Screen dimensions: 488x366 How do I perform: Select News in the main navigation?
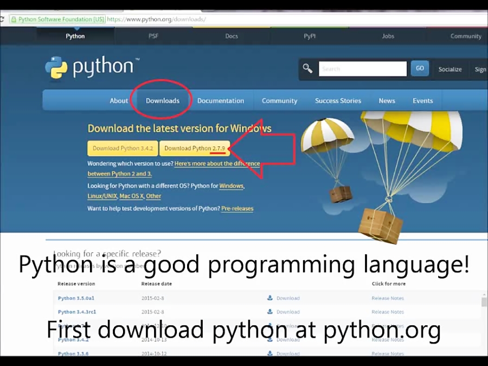click(387, 100)
